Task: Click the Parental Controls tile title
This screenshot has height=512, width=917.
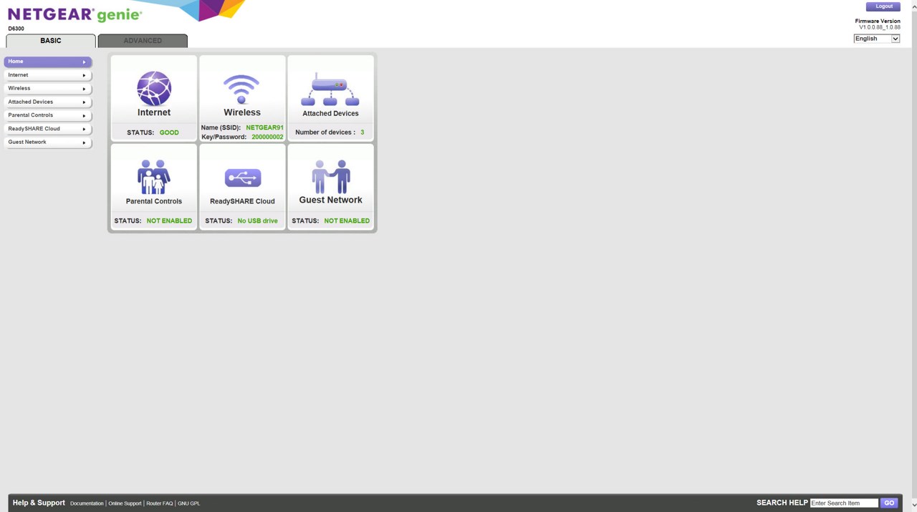Action: click(x=154, y=201)
